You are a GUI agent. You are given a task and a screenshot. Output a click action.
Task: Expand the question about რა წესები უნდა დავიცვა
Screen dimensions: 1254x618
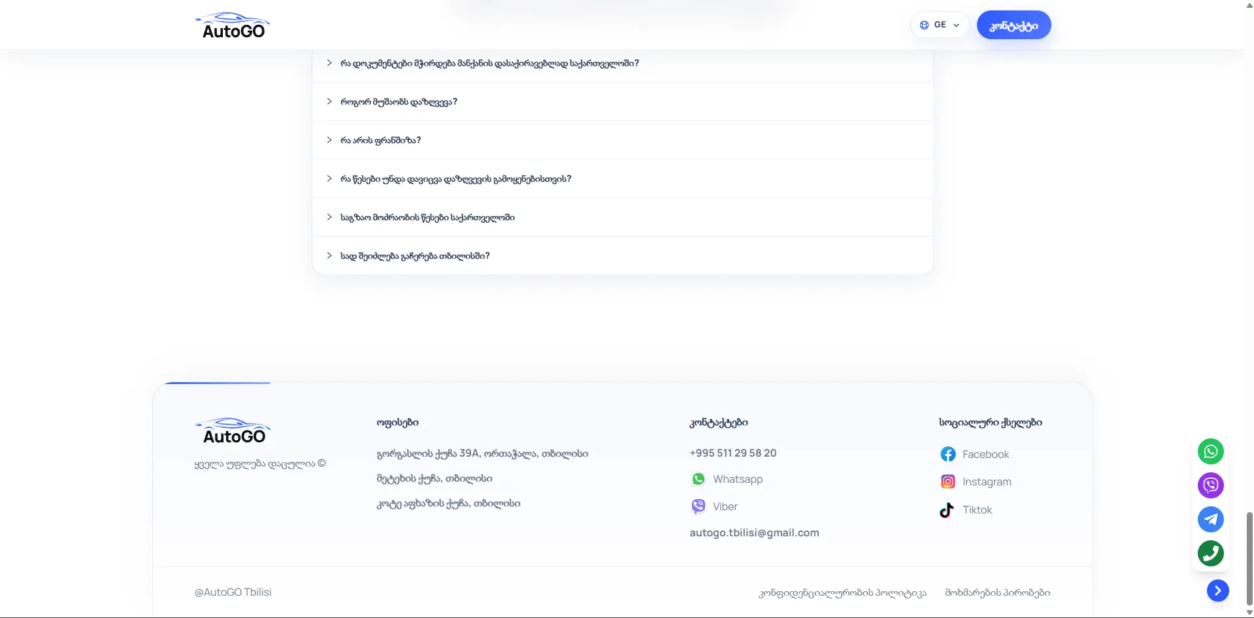click(622, 178)
